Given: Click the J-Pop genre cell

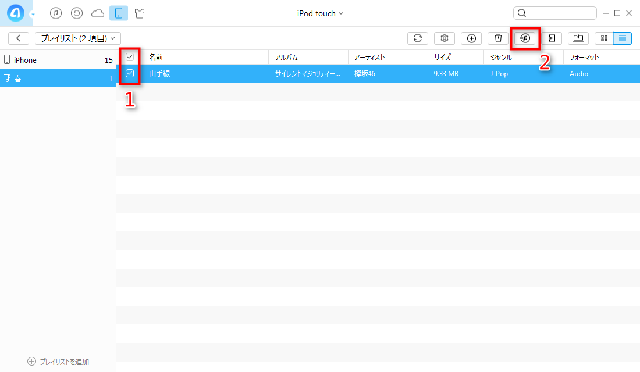Looking at the screenshot, I should (499, 74).
